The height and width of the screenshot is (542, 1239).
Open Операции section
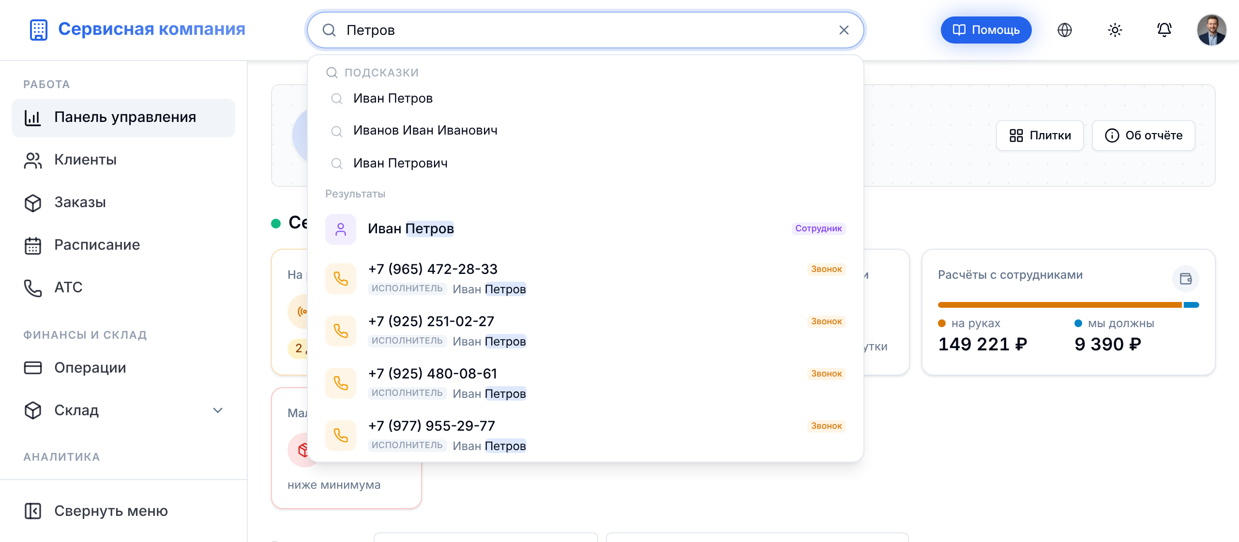[123, 368]
